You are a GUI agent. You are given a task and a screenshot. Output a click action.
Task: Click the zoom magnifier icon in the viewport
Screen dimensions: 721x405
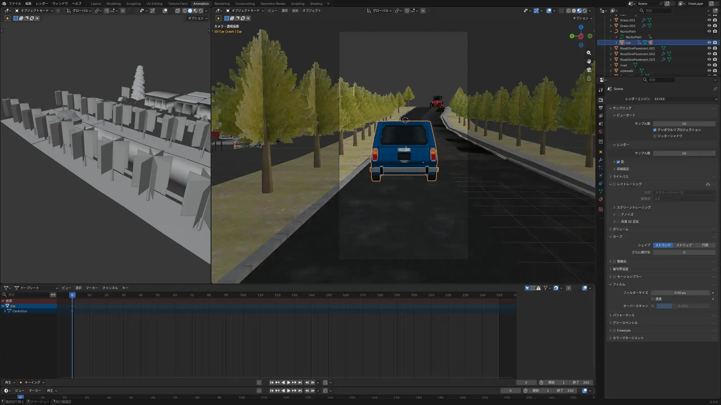[589, 53]
